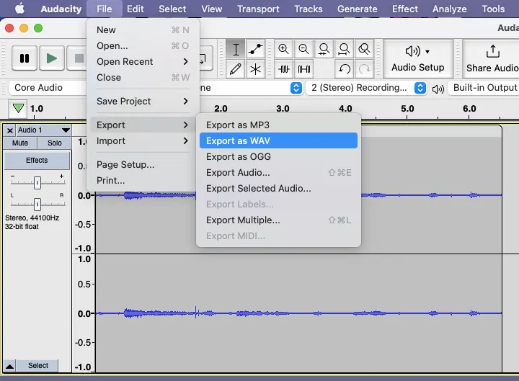Click the Zoom In magnifier

283,49
